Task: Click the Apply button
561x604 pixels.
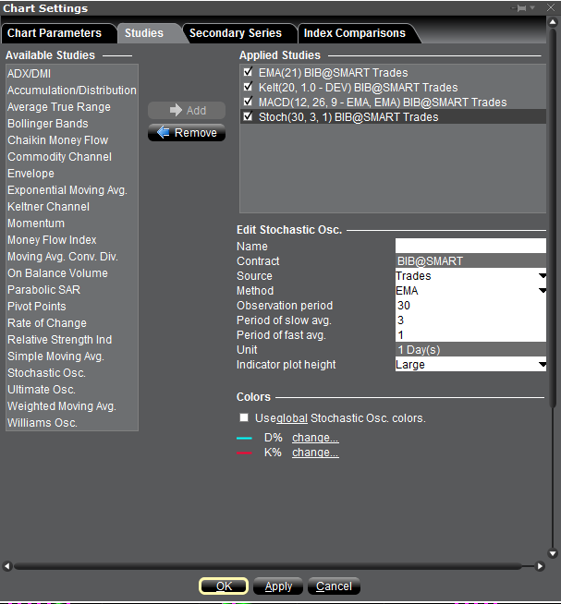Action: pyautogui.click(x=278, y=586)
